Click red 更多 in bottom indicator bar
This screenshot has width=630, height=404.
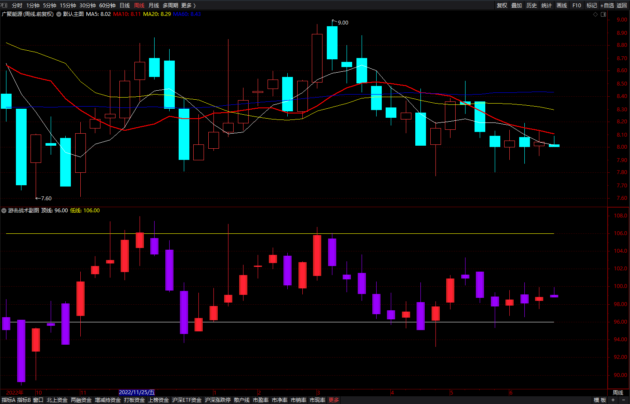click(x=334, y=400)
